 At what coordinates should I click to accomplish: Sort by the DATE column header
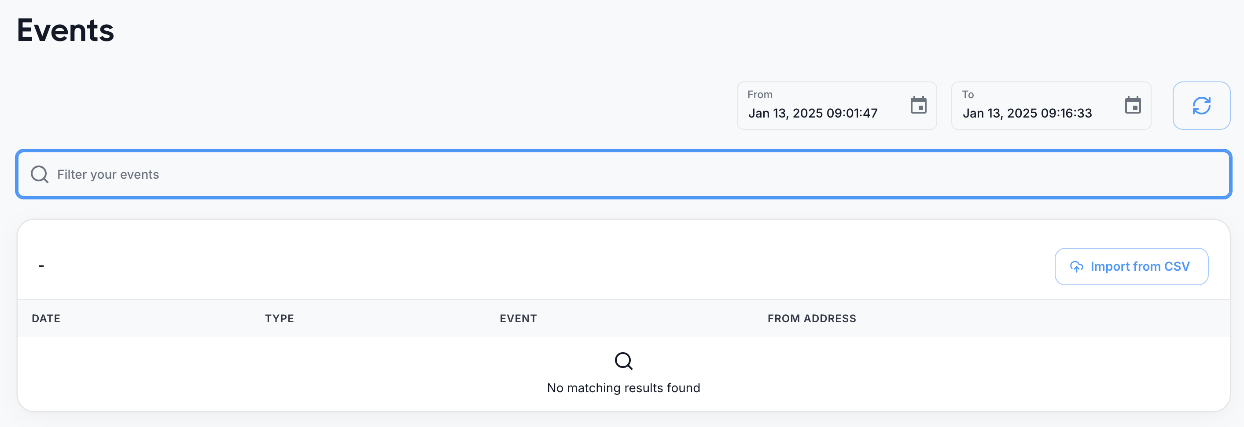46,318
